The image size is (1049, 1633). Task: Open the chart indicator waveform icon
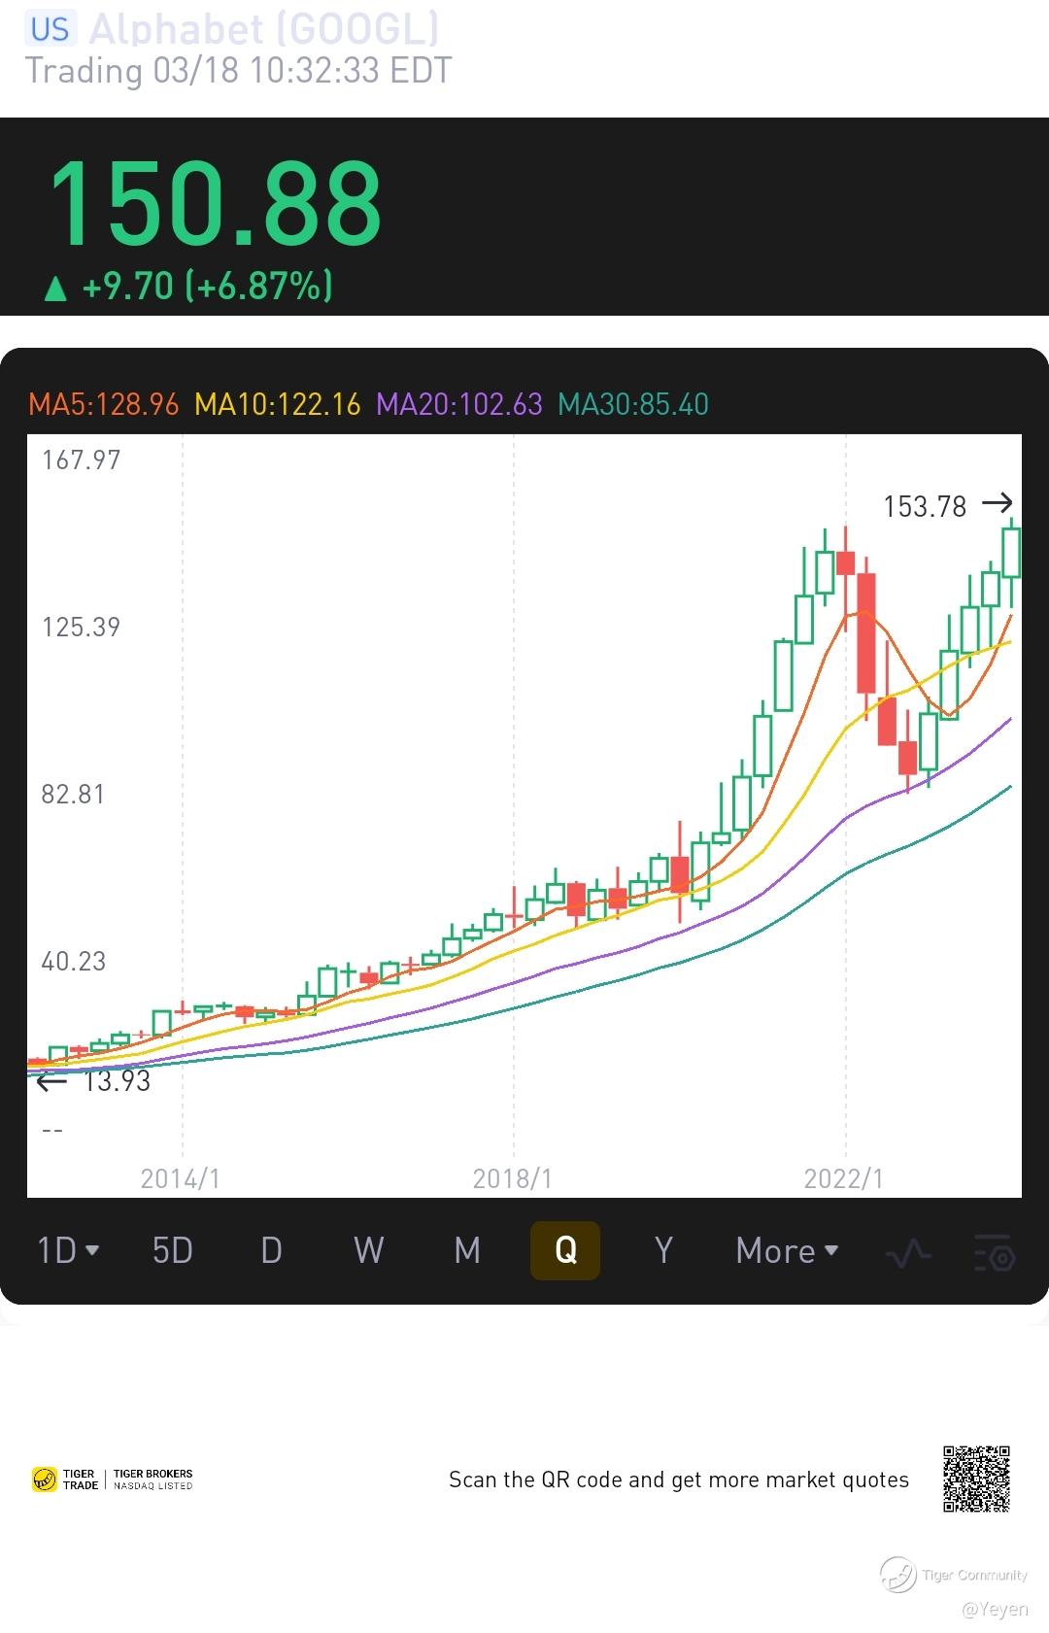click(x=908, y=1253)
